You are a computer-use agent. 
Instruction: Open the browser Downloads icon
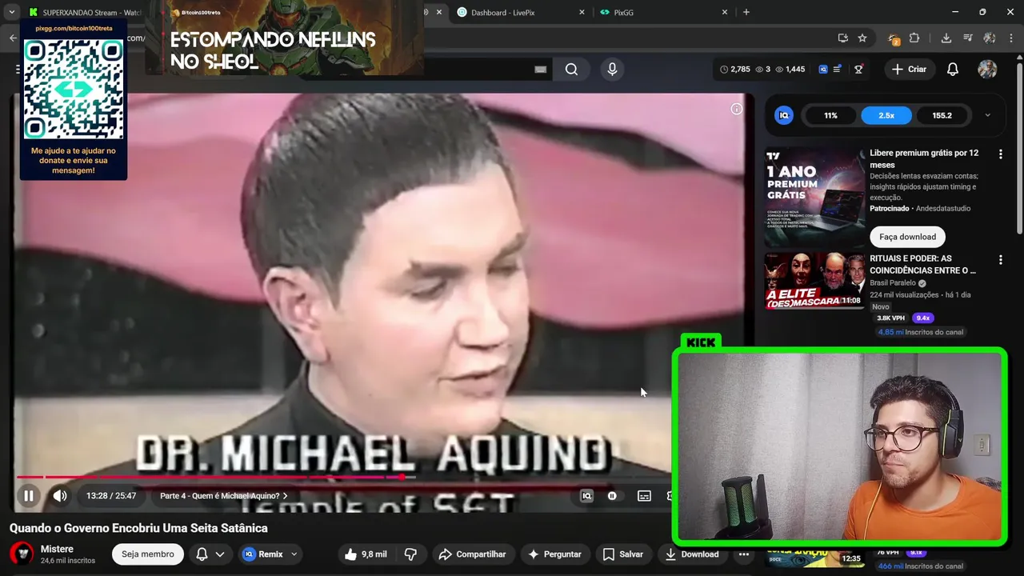[946, 38]
